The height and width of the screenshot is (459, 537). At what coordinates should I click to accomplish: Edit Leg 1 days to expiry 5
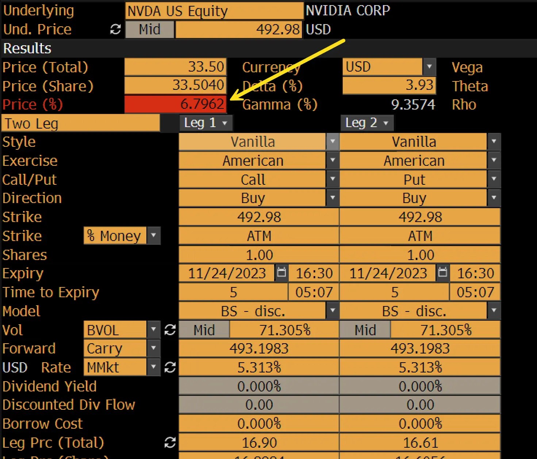point(233,292)
